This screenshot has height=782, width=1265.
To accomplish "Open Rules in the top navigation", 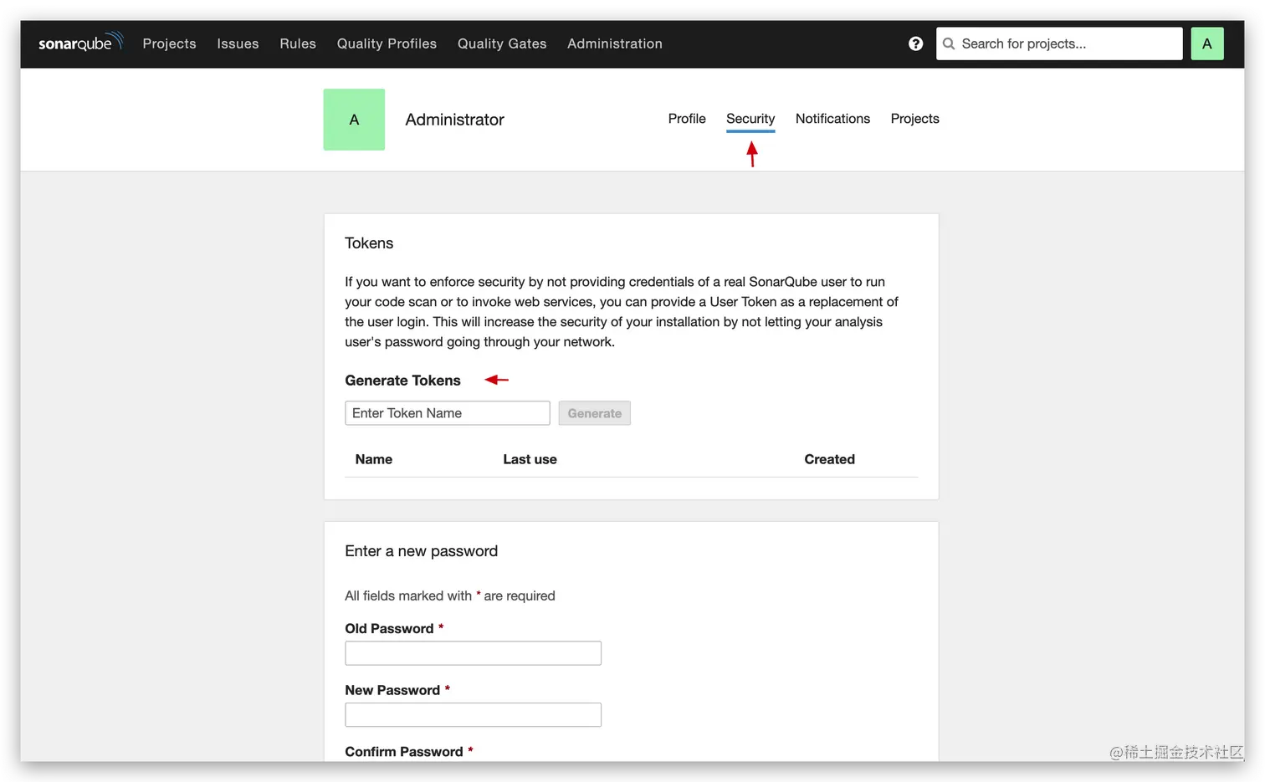I will coord(298,43).
